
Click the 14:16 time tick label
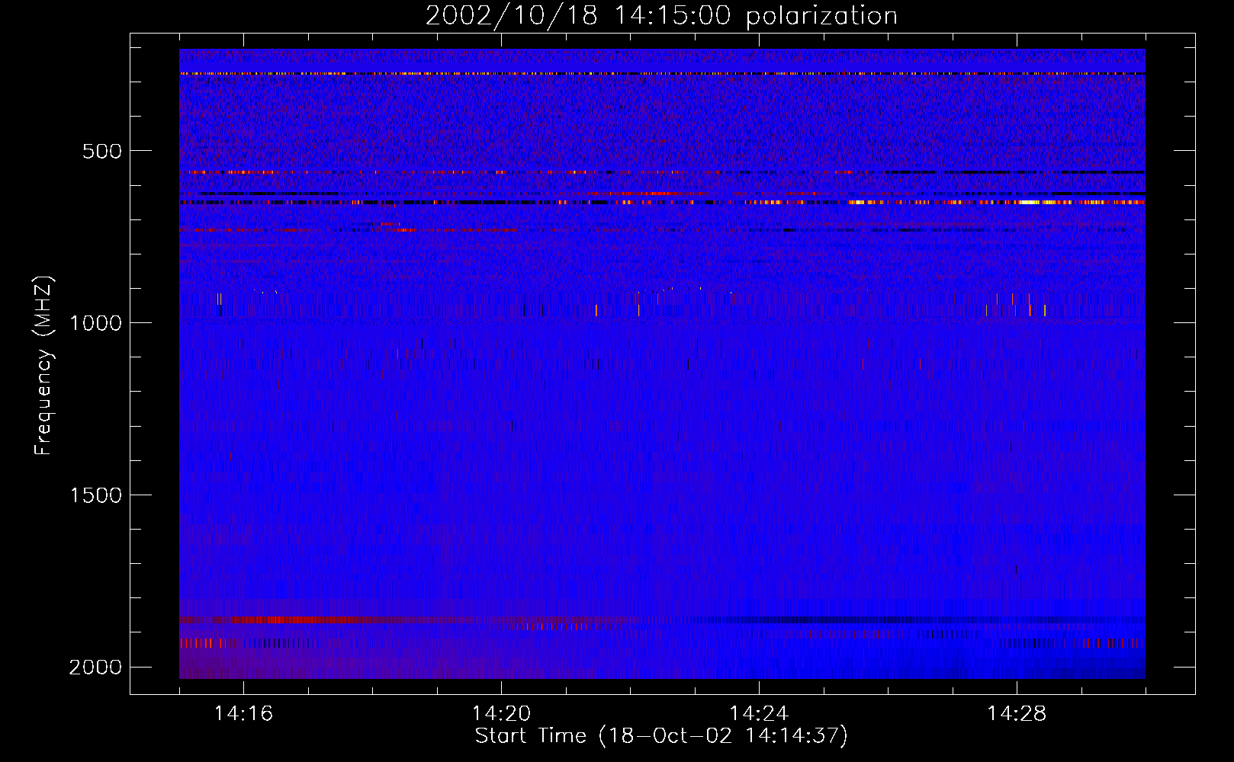(243, 714)
